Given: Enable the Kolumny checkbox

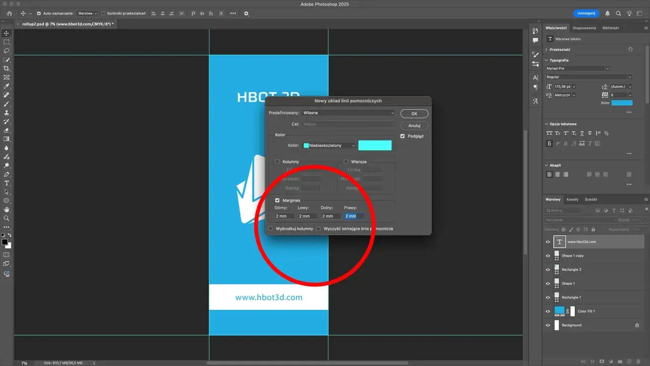Looking at the screenshot, I should pyautogui.click(x=277, y=162).
